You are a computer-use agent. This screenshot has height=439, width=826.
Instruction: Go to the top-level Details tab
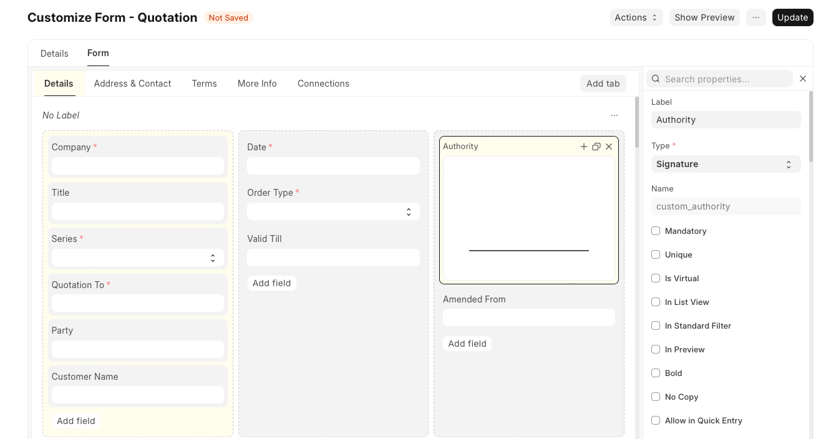tap(54, 54)
